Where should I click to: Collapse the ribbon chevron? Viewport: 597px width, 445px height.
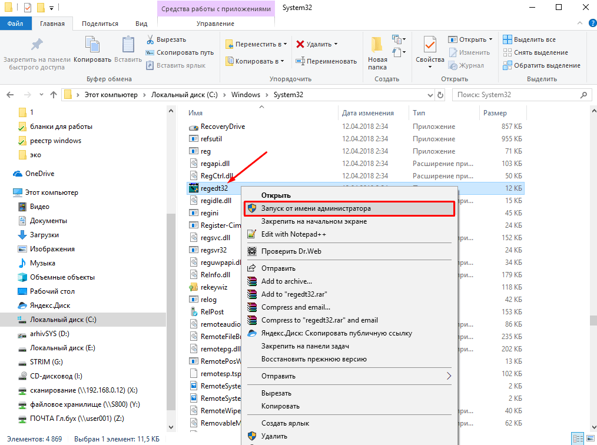click(x=580, y=23)
